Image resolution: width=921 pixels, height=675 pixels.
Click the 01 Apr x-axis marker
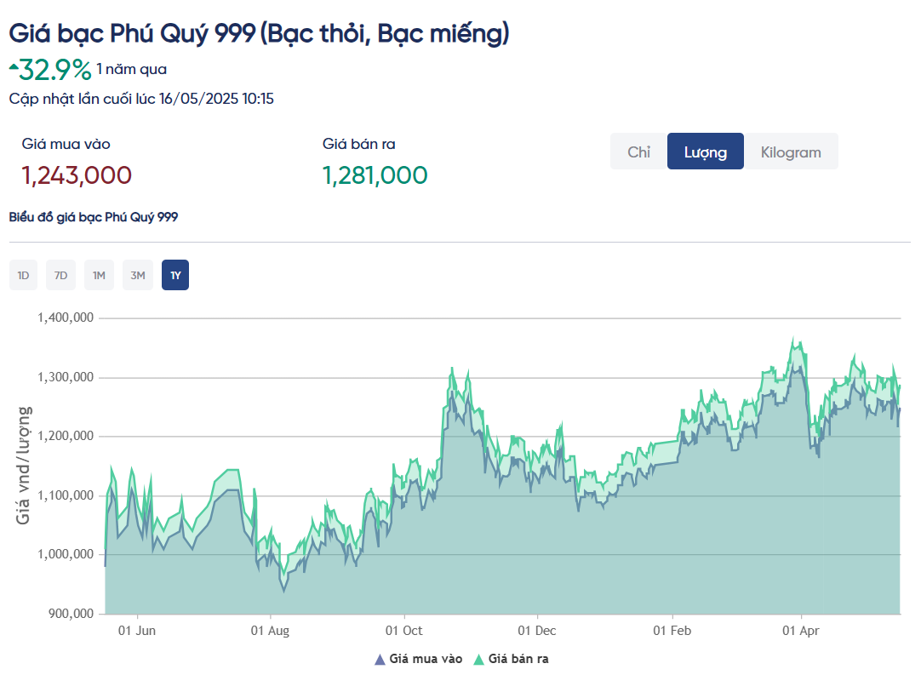coord(801,631)
